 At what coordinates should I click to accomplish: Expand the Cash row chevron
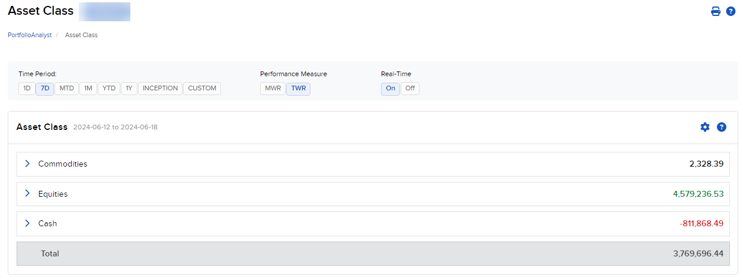pyautogui.click(x=27, y=223)
